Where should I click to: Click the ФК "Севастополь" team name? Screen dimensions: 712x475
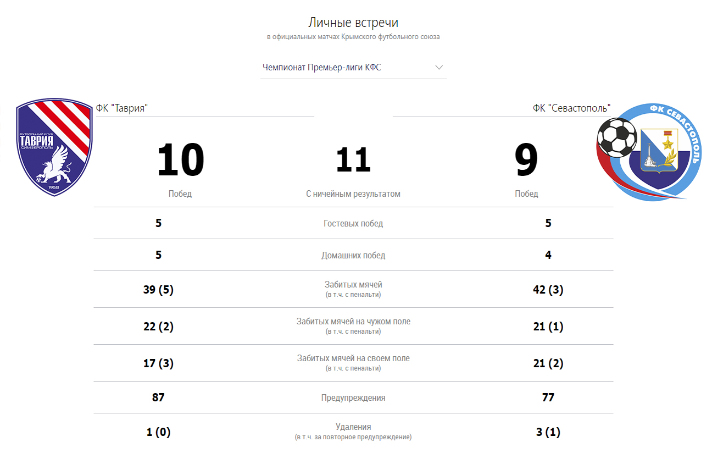coord(571,108)
